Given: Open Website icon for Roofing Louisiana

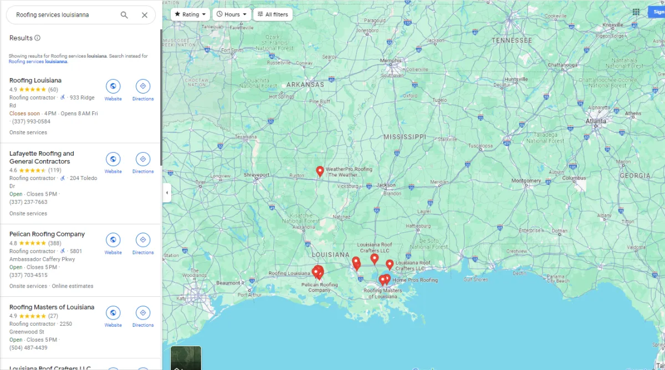Looking at the screenshot, I should (x=113, y=86).
